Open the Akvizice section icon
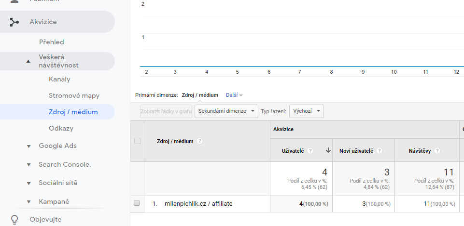464x226 pixels. click(14, 22)
